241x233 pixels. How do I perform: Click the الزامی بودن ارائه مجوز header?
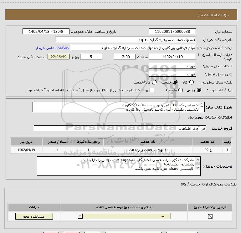pyautogui.click(x=210, y=207)
